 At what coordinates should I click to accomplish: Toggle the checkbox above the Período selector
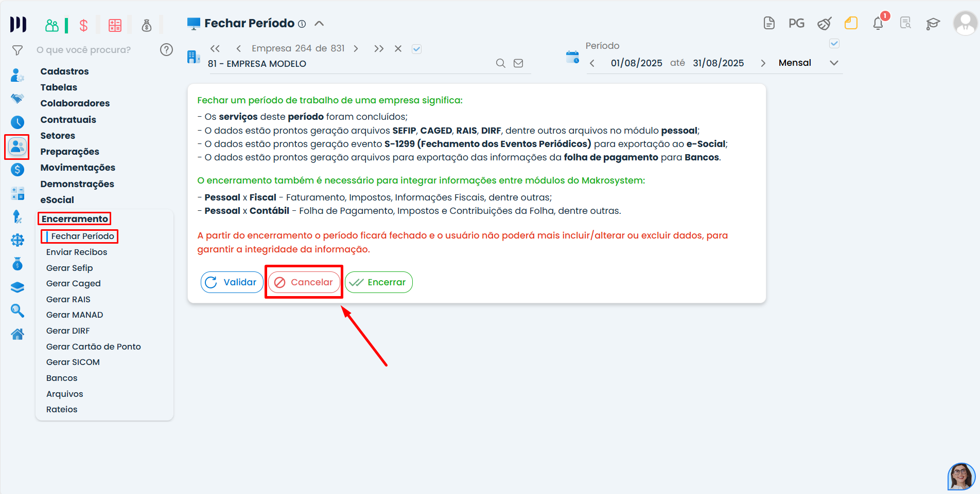[834, 44]
